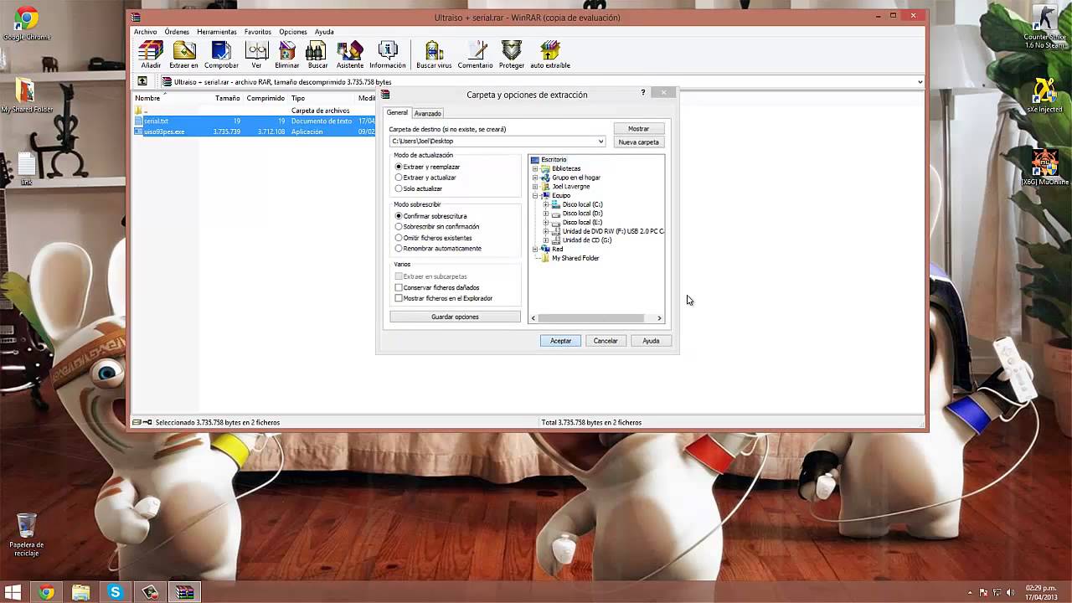1072x603 pixels.
Task: Expand the Grupo en el hogar node
Action: tap(535, 178)
